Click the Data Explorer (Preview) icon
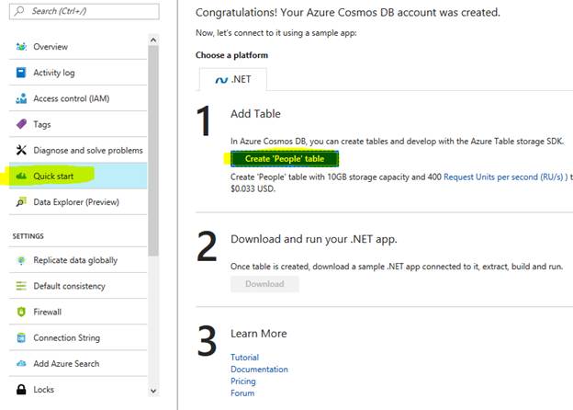 pyautogui.click(x=21, y=201)
